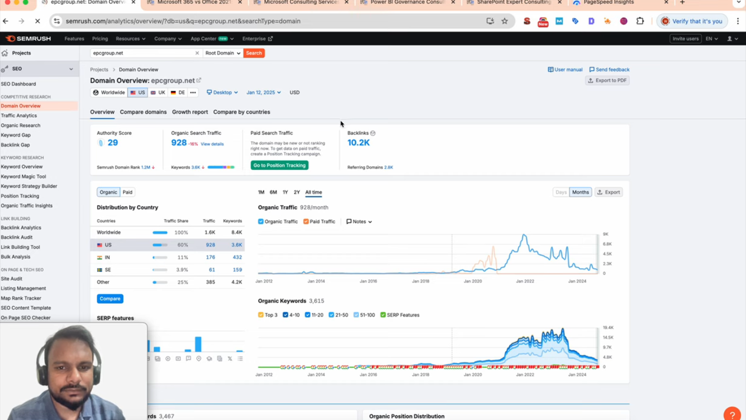
Task: Open the orange help question button
Action: (732, 414)
